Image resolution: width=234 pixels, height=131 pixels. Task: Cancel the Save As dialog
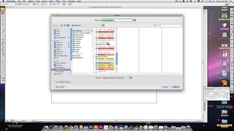click(165, 87)
